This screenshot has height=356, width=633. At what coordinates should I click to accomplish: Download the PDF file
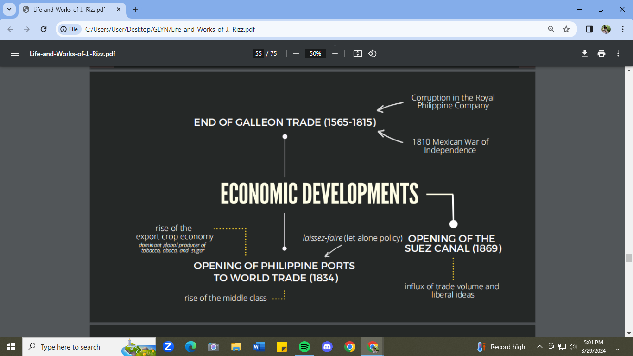[585, 53]
